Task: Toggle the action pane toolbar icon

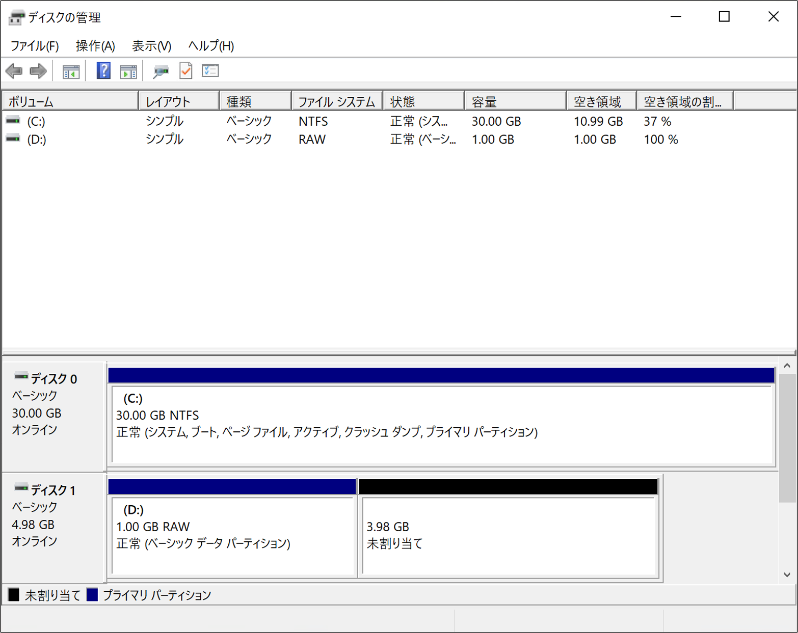Action: coord(128,71)
